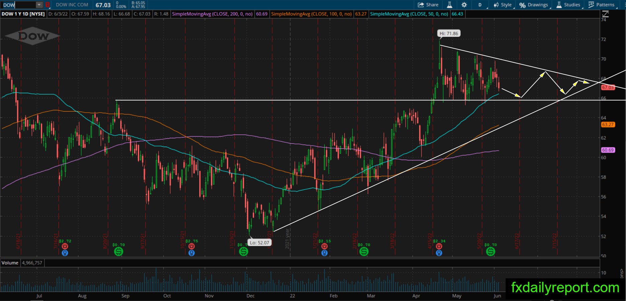Screen dimensions: 626x301
Task: Click the 50 SMA value 66.43 in header
Action: [x=457, y=14]
